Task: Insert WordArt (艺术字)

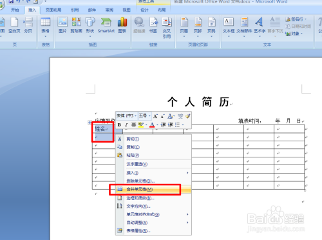Action: 260,27
